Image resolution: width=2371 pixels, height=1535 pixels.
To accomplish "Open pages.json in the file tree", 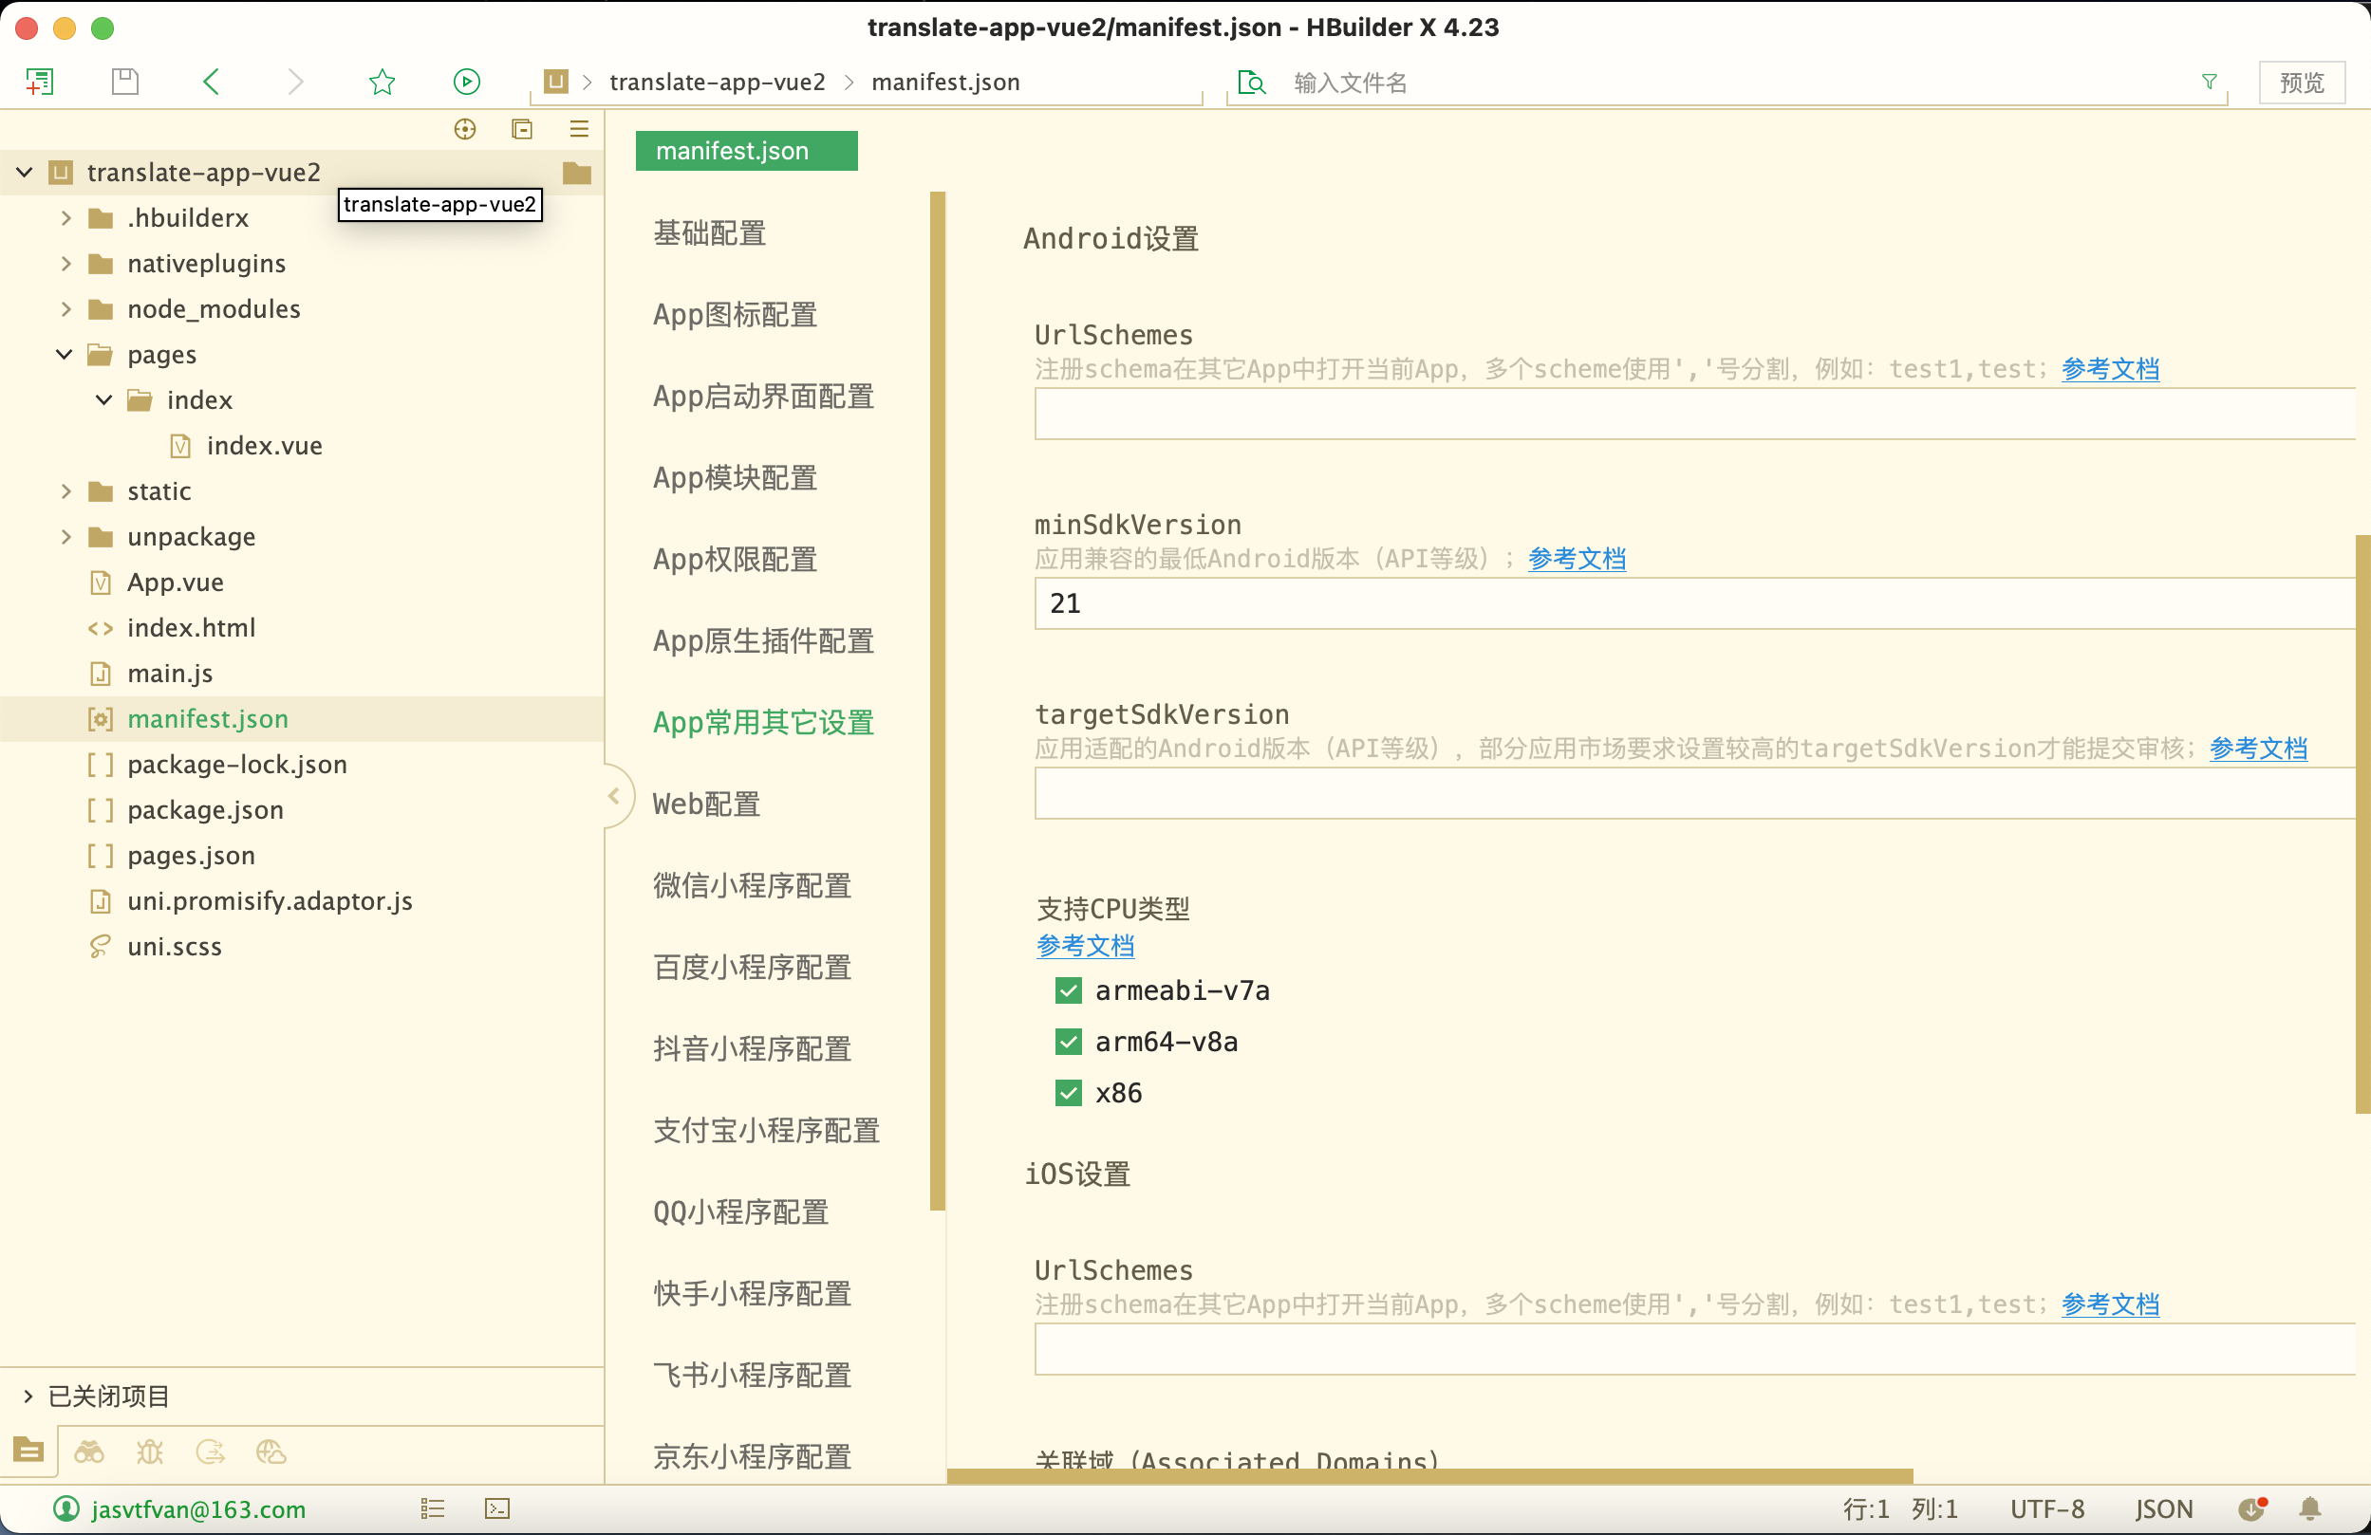I will 192,855.
